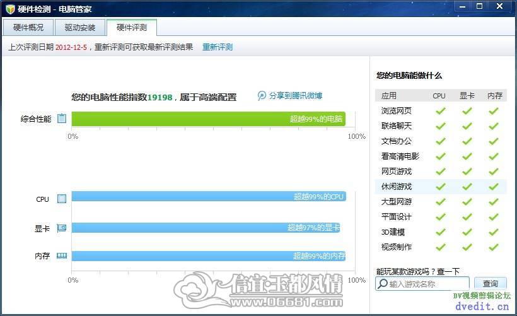Select the 休闲游戏 row in the table

[x=441, y=186]
